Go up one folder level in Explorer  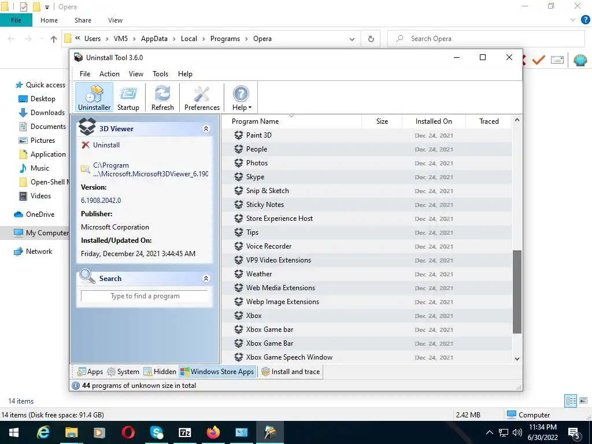(x=54, y=39)
